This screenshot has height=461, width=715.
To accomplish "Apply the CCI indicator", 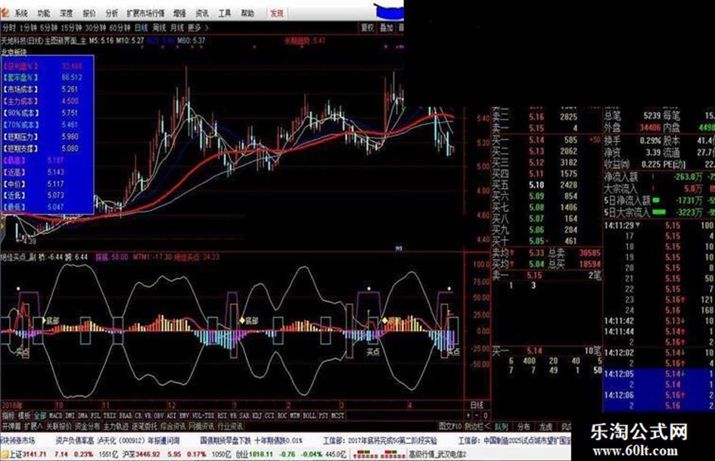I will tap(270, 416).
